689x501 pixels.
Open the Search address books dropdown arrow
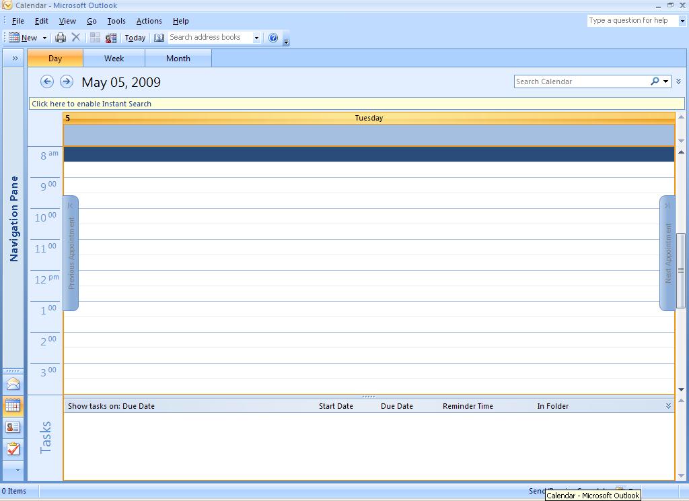tap(256, 38)
